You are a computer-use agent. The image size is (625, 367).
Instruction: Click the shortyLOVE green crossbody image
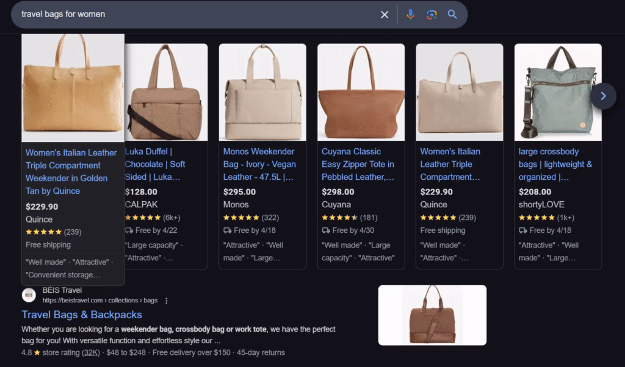[557, 92]
